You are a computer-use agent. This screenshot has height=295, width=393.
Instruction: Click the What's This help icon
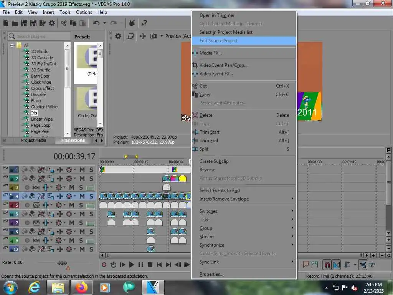pos(144,23)
